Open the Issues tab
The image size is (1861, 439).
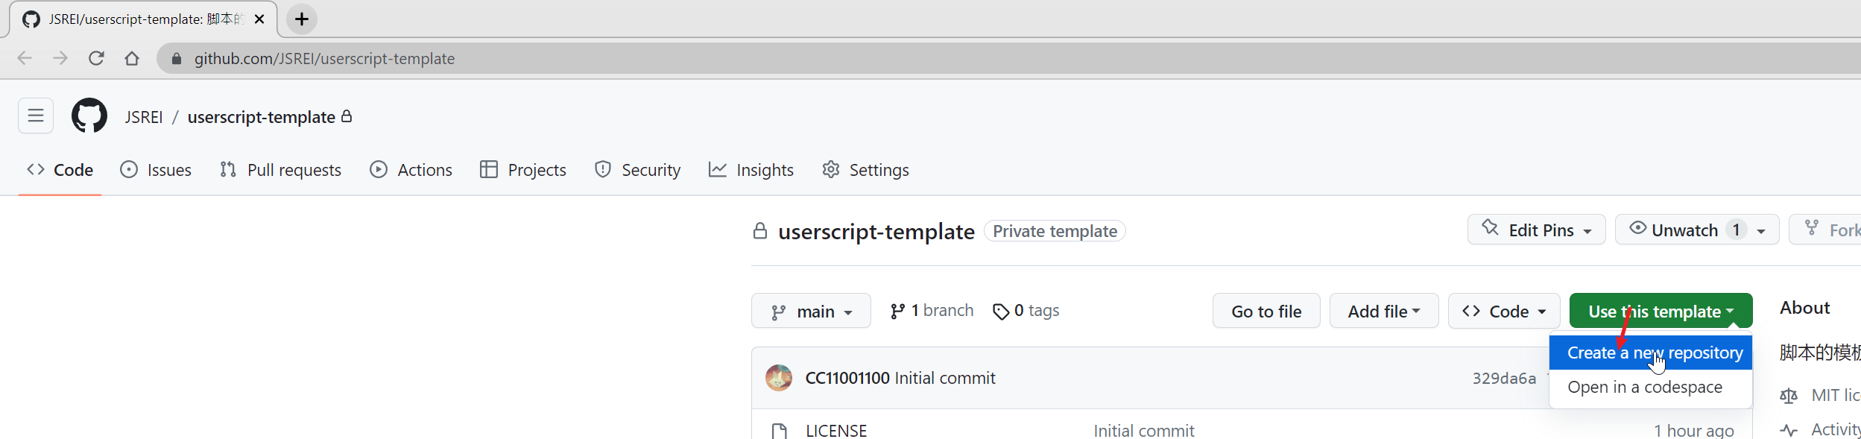click(156, 170)
